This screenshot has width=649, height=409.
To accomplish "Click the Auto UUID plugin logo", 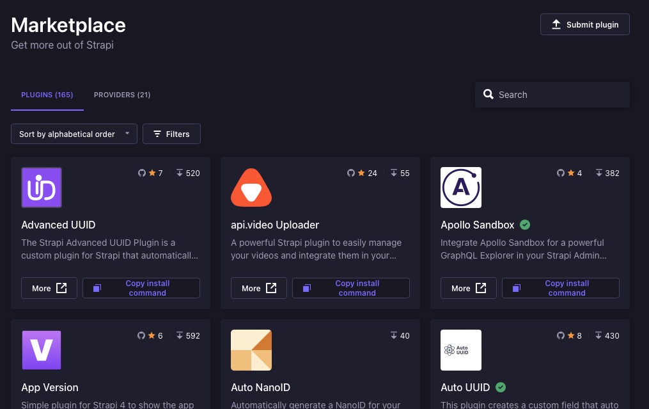I will pos(461,350).
